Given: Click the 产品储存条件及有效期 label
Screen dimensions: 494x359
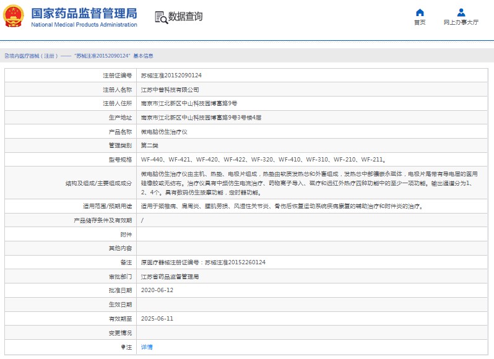Looking at the screenshot, I should point(103,220).
